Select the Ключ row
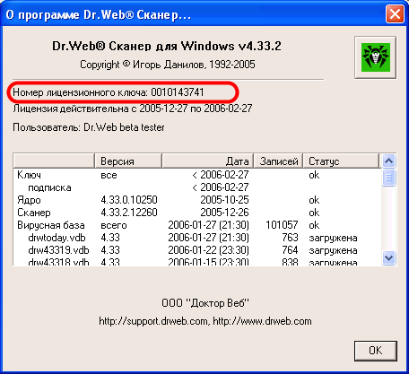The image size is (409, 374). [197, 175]
